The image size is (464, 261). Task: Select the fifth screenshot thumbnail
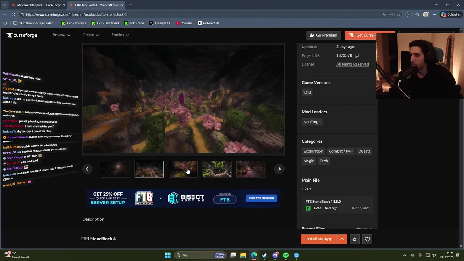251,169
